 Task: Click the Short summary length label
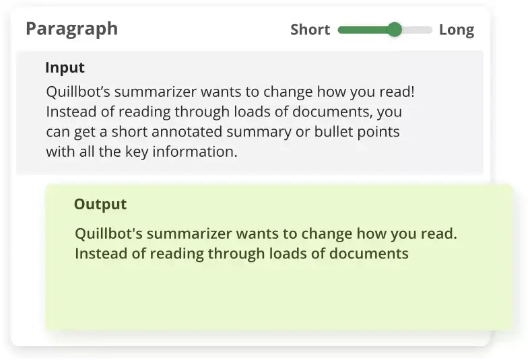pyautogui.click(x=310, y=30)
